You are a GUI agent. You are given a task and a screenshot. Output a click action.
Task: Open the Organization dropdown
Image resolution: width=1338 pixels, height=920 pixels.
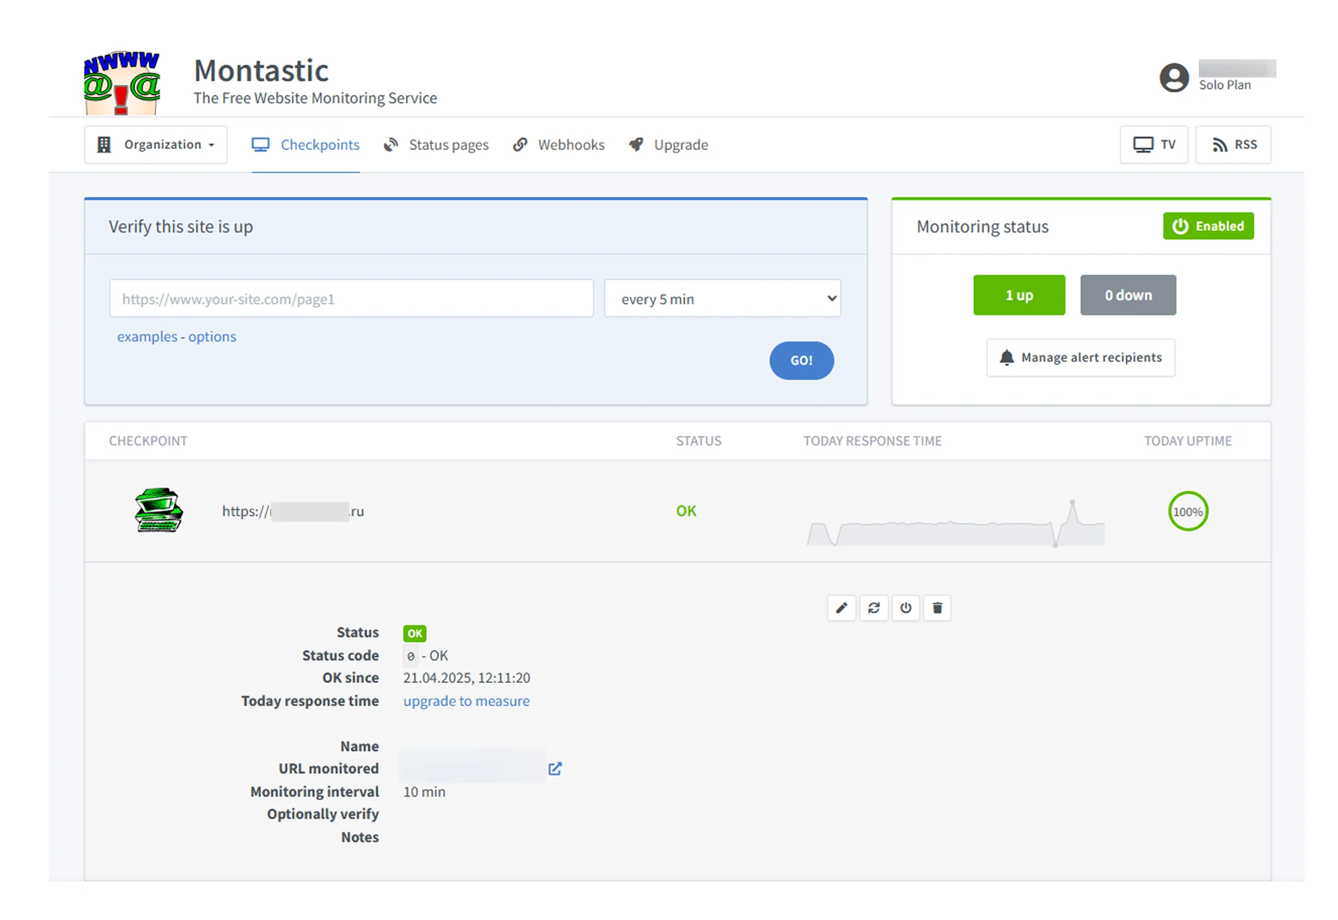[x=156, y=145]
